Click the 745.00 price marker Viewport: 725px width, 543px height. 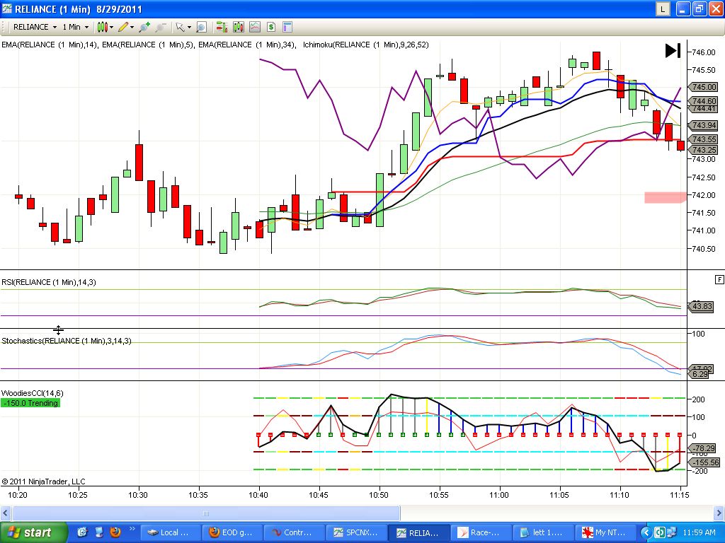(x=703, y=87)
